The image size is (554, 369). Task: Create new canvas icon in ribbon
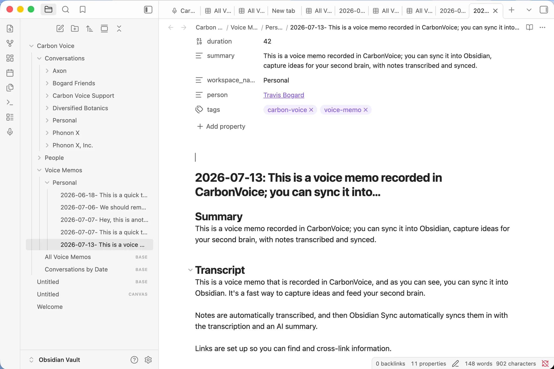click(10, 58)
